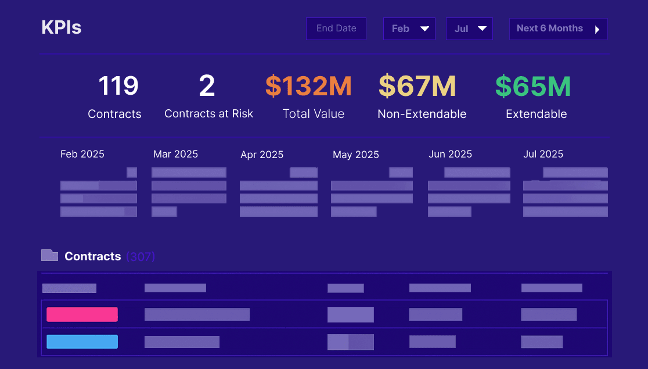
Task: Click the End Date button
Action: 336,28
